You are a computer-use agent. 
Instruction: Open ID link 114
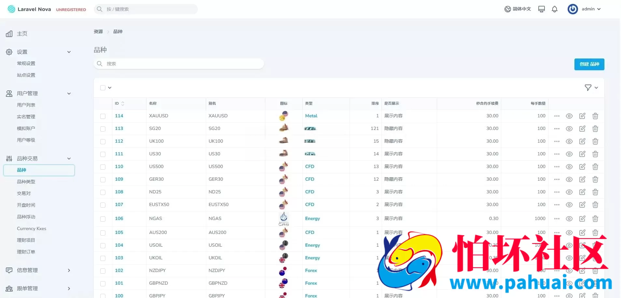[x=119, y=116]
